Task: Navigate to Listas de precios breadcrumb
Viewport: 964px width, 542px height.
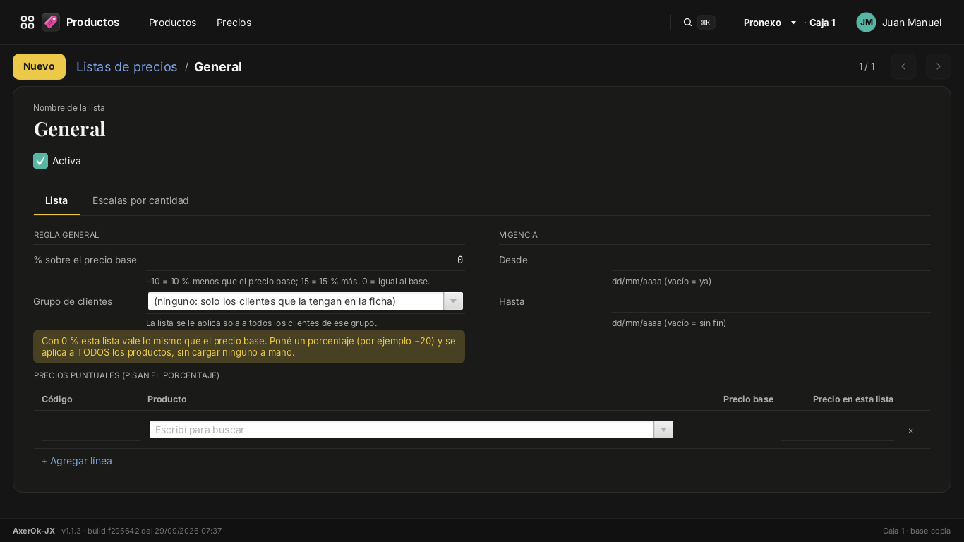Action: pyautogui.click(x=127, y=67)
